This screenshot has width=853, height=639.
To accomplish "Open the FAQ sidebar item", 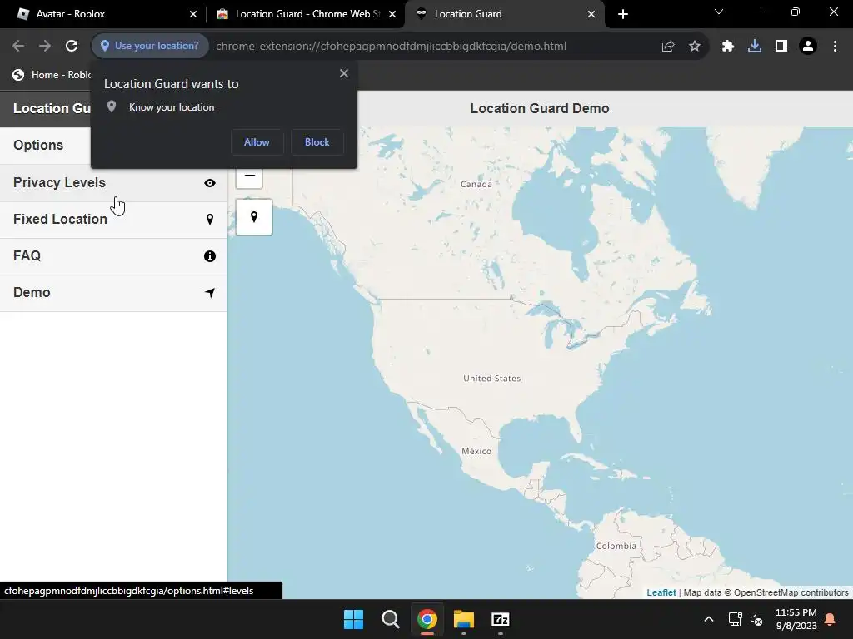I will point(113,256).
